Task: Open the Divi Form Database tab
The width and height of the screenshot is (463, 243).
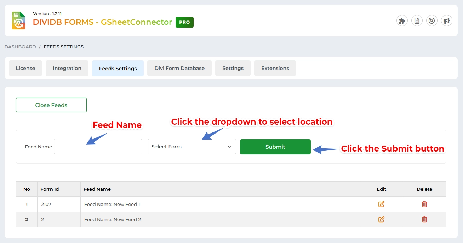Action: coord(179,68)
